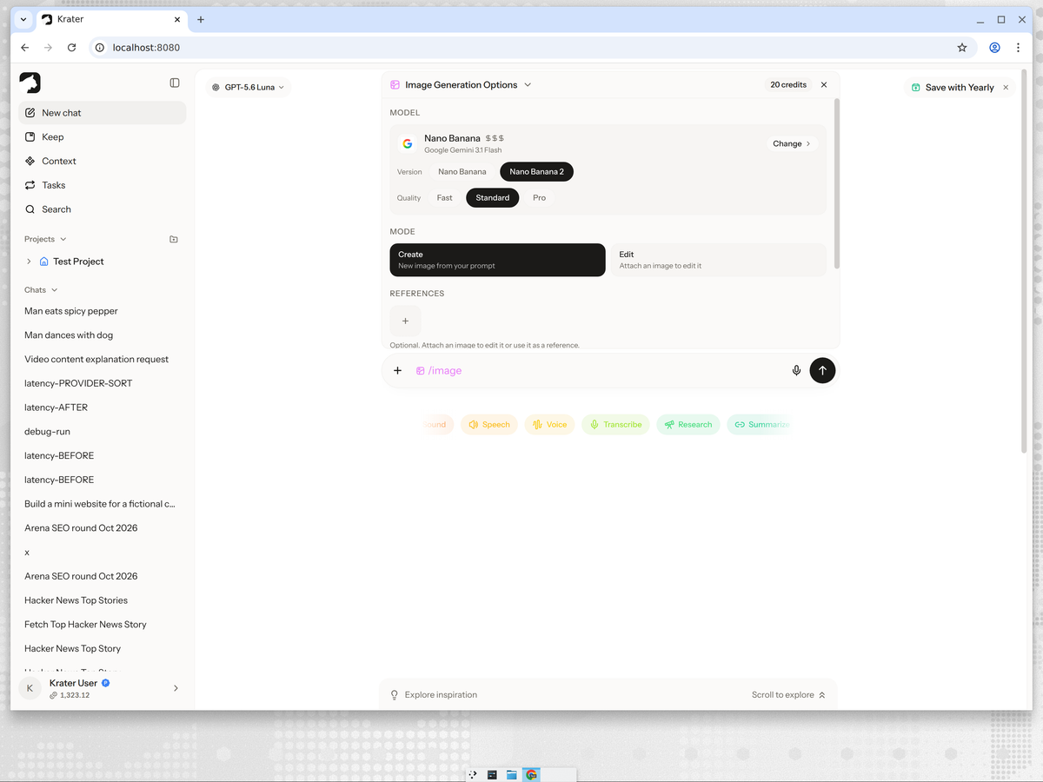Screen dimensions: 1043x782
Task: Open the terminal from the taskbar
Action: coord(492,775)
